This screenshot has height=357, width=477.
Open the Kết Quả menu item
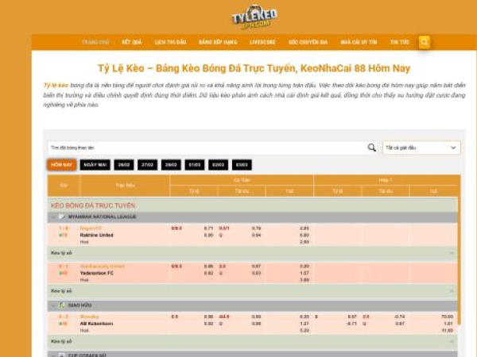(132, 42)
